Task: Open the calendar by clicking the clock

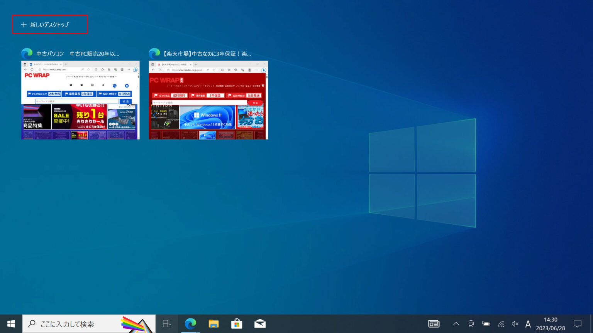Action: click(551, 323)
